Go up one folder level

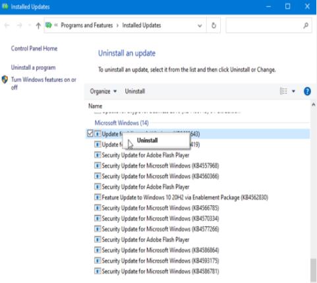pos(38,26)
